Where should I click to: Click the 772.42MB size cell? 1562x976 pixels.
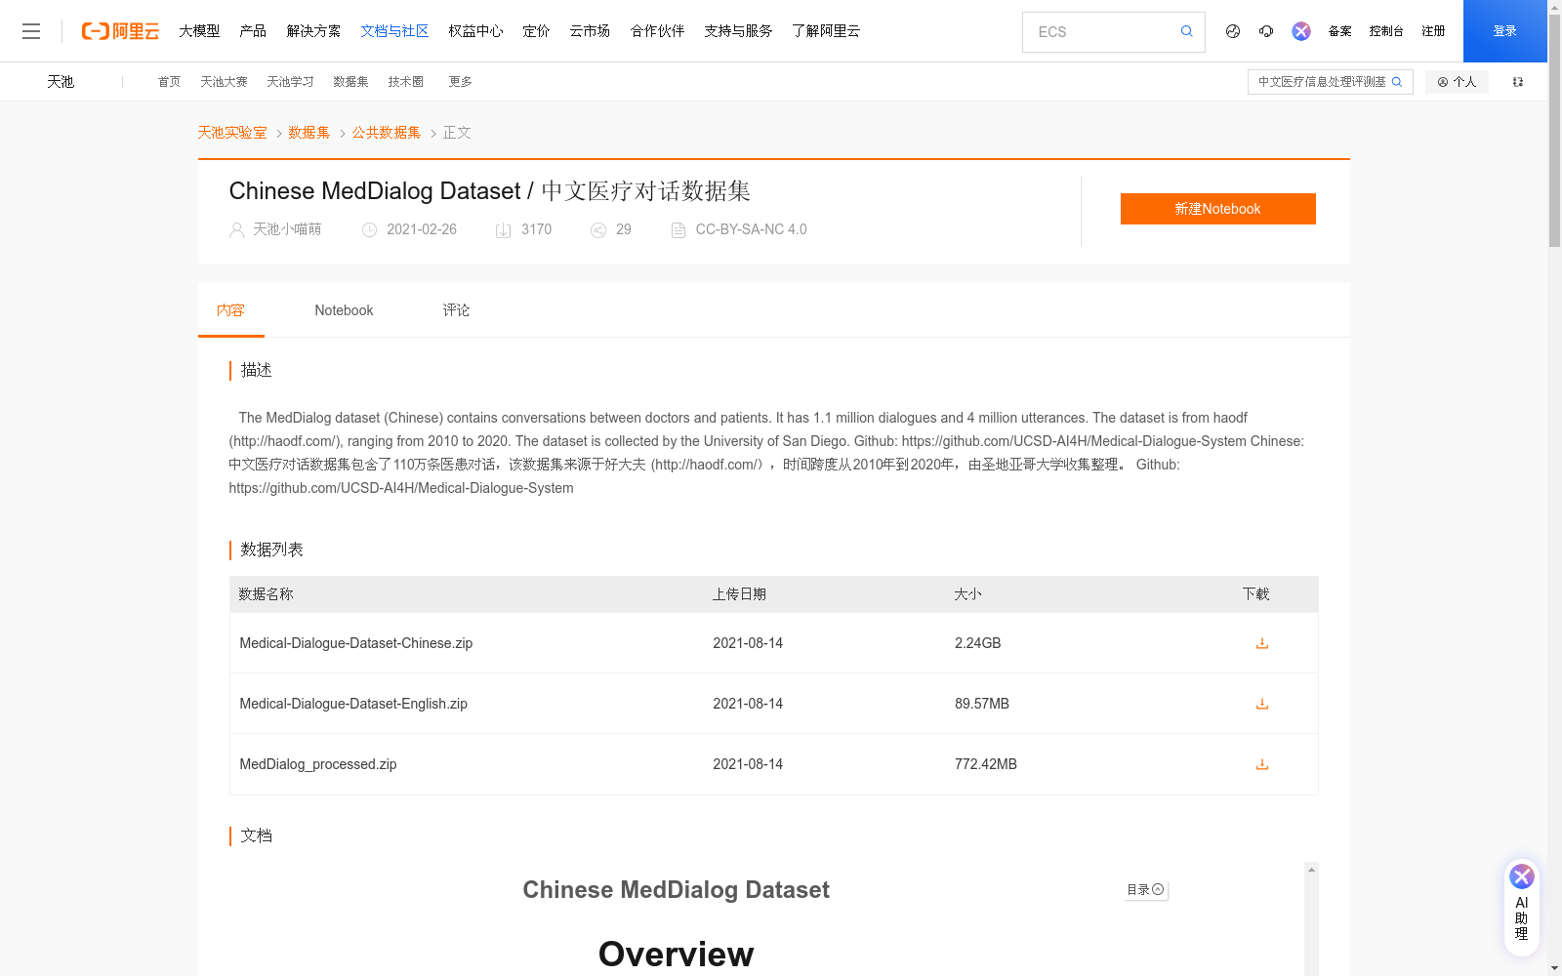click(986, 764)
